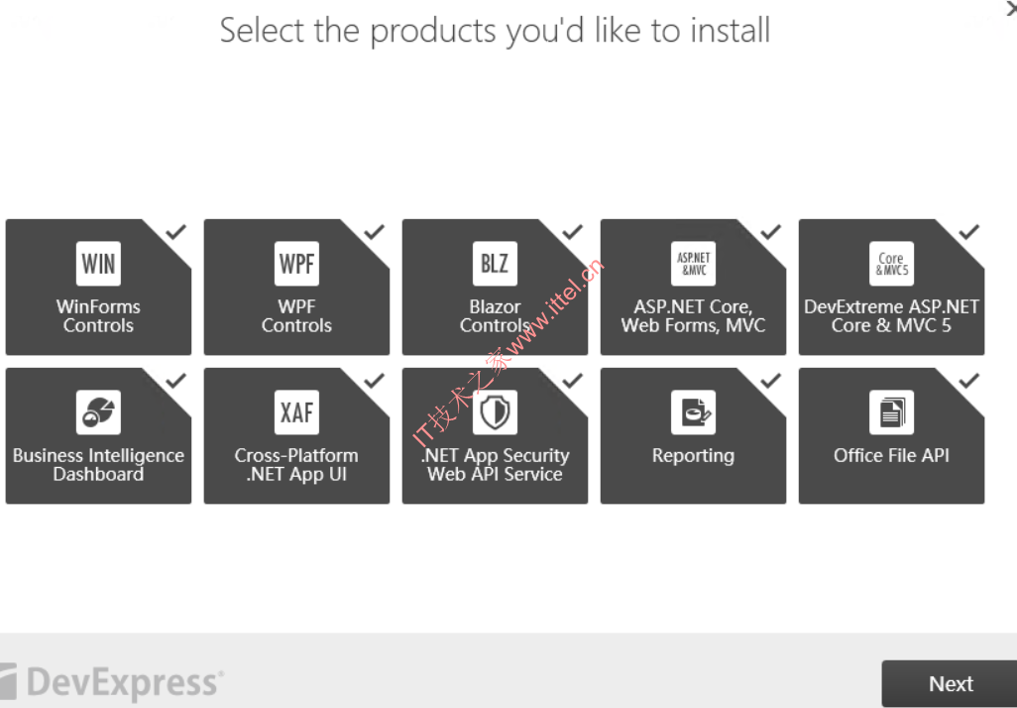
Task: Click the Office File API pages icon
Action: pyautogui.click(x=891, y=413)
